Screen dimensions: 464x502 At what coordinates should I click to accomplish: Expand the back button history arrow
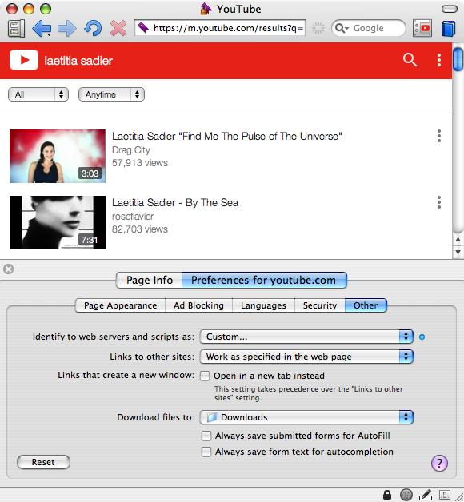pos(49,34)
